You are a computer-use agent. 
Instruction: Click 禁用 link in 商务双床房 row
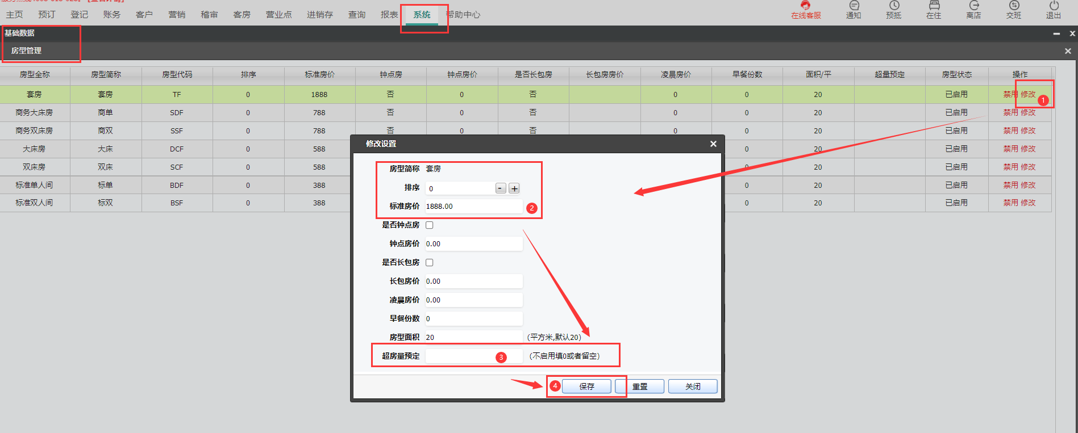(x=1010, y=131)
